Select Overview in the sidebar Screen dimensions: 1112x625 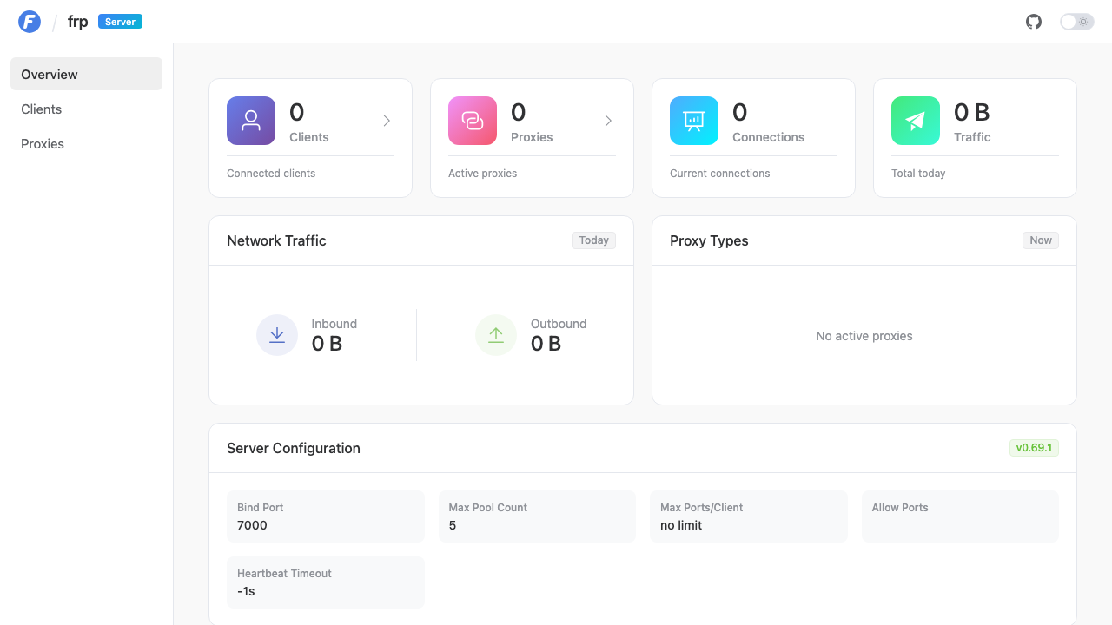(x=86, y=74)
